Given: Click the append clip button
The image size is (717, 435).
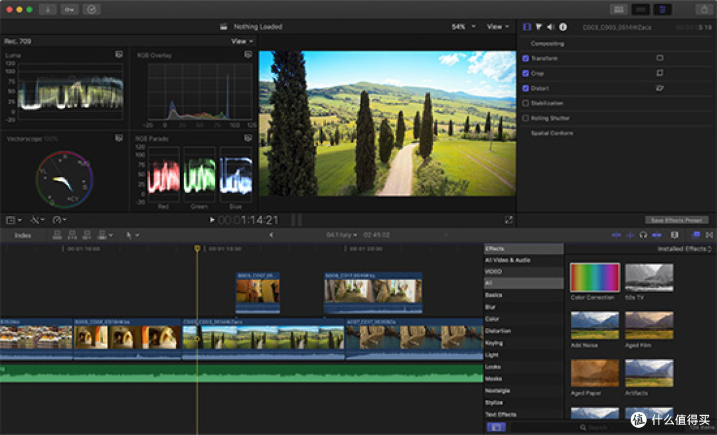Looking at the screenshot, I should coord(86,235).
